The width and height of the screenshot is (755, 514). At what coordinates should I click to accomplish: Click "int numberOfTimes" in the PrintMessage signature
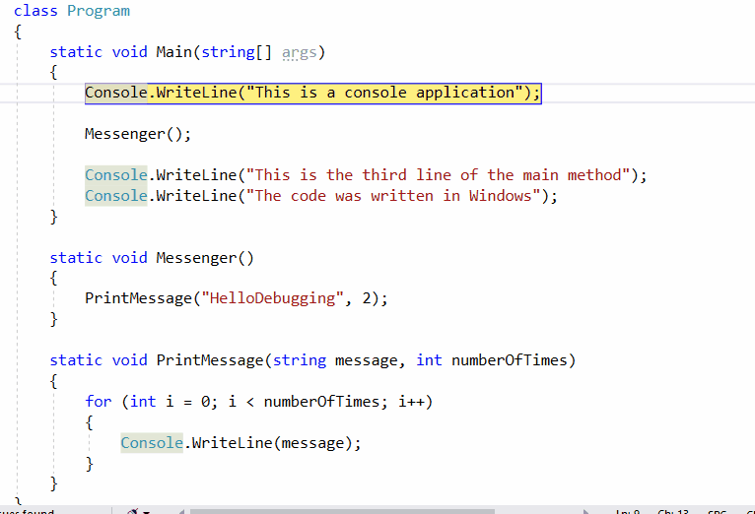pyautogui.click(x=492, y=360)
